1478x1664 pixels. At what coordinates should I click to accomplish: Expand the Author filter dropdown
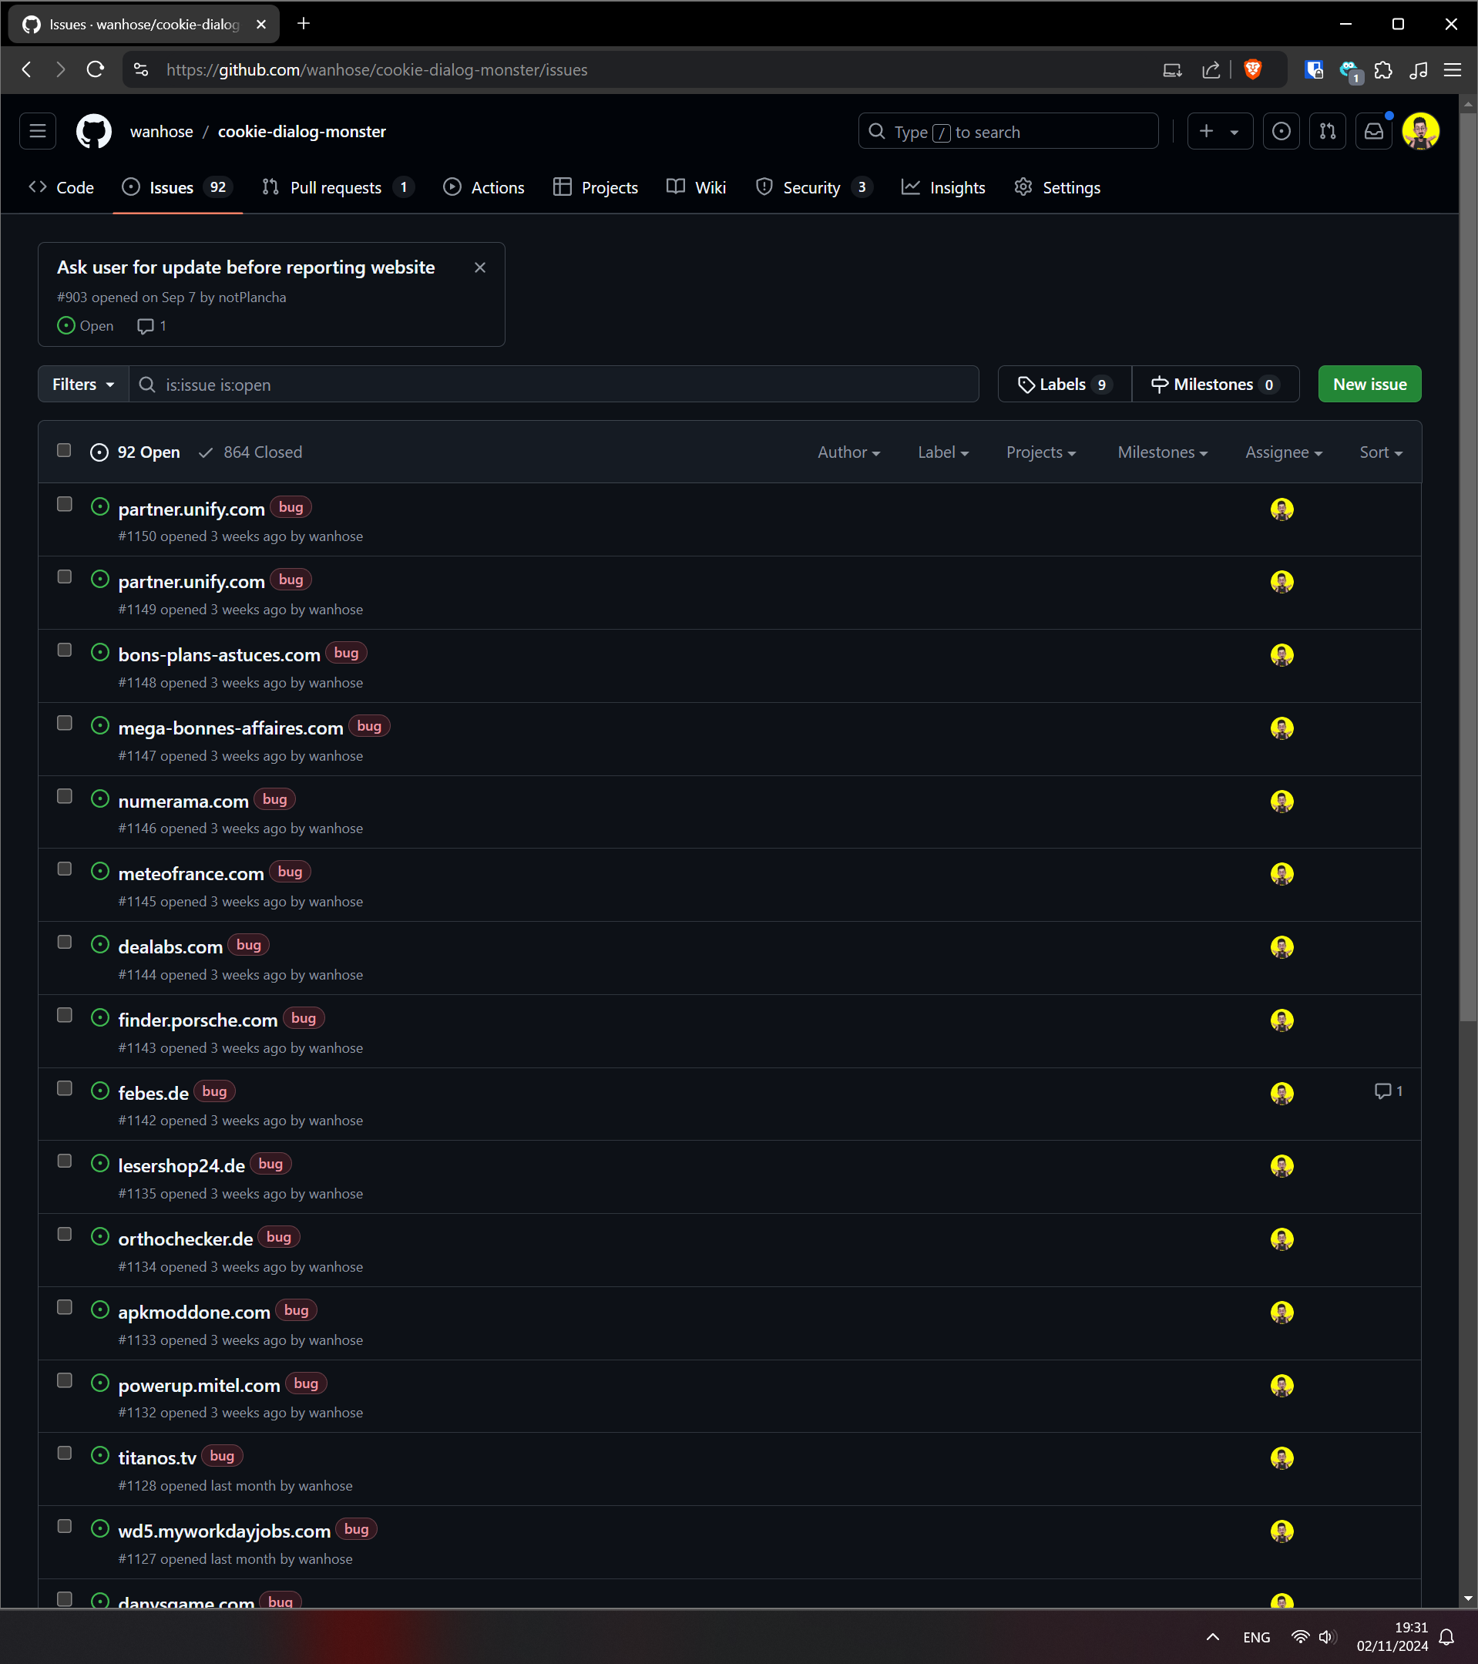[x=848, y=452]
